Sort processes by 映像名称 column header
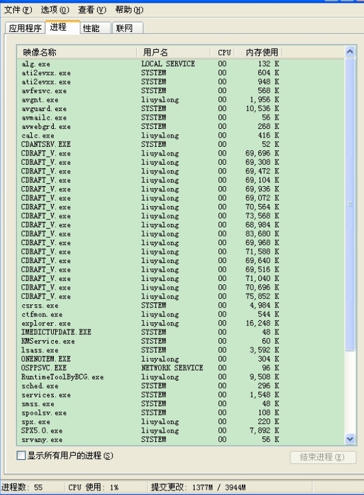This screenshot has height=495, width=364. (77, 52)
